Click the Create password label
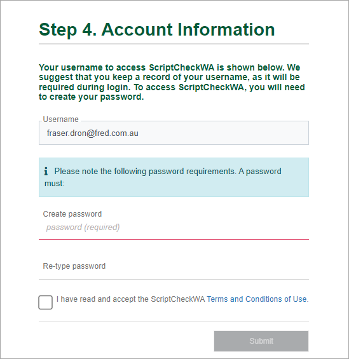The width and height of the screenshot is (349, 359). [x=72, y=214]
